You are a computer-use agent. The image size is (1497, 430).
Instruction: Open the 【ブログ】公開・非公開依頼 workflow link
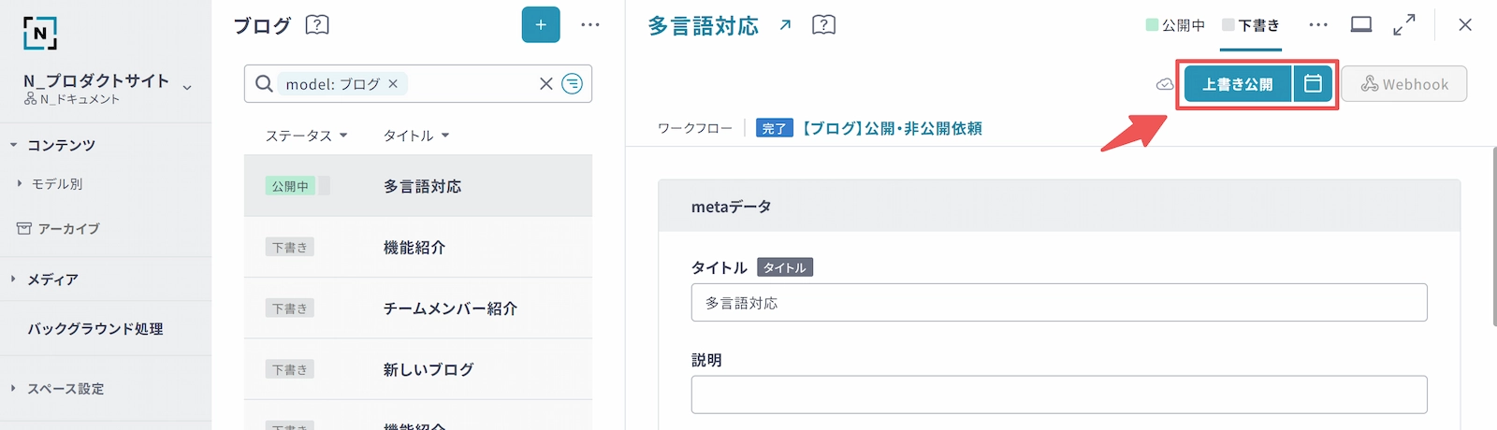coord(892,128)
